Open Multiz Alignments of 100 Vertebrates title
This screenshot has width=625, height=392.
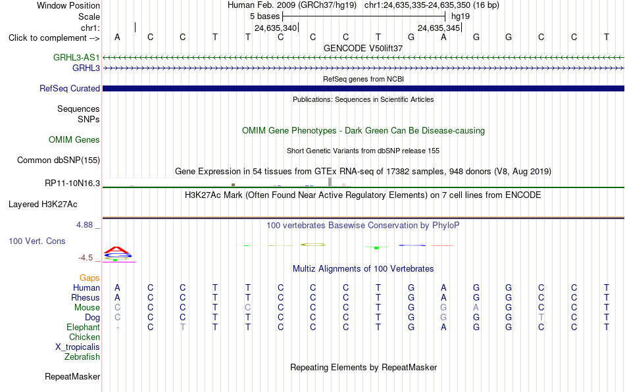[x=363, y=268]
